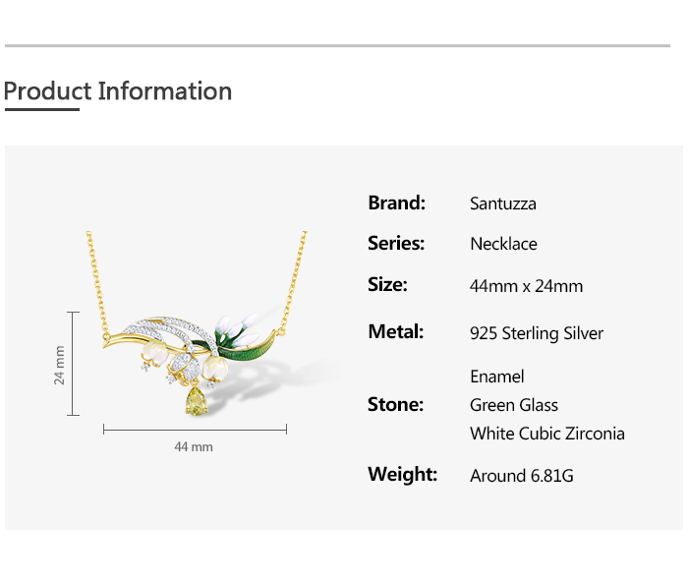Click the Series: label

396,244
